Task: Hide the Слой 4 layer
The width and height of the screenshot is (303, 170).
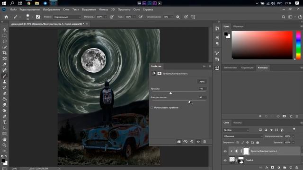Action: tap(225, 160)
